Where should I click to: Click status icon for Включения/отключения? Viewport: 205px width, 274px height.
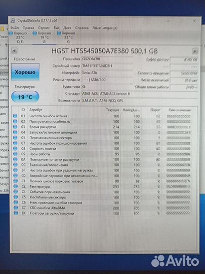tap(15, 164)
